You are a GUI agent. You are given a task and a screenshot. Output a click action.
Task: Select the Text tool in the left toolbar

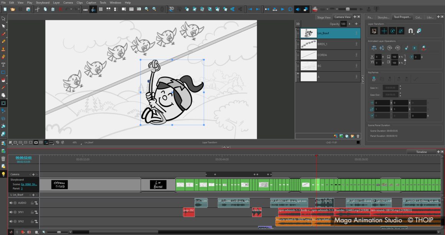click(x=3, y=64)
